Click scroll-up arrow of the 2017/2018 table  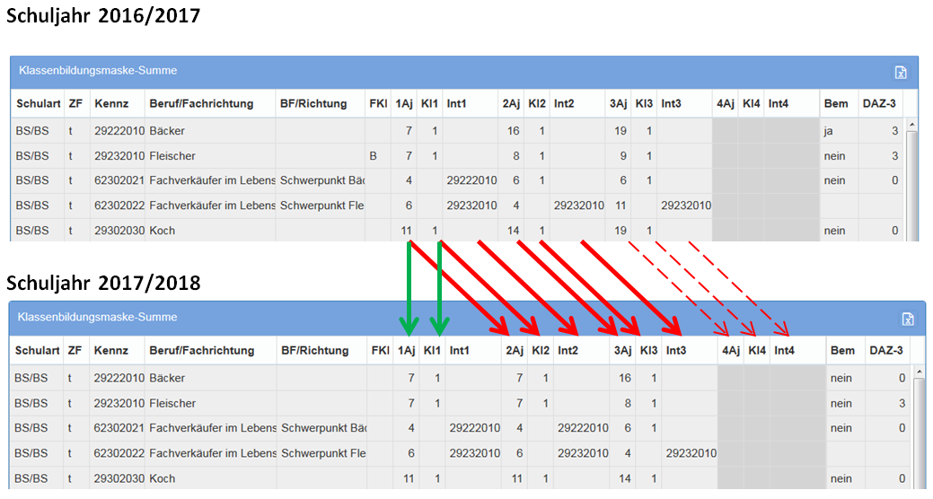point(919,371)
